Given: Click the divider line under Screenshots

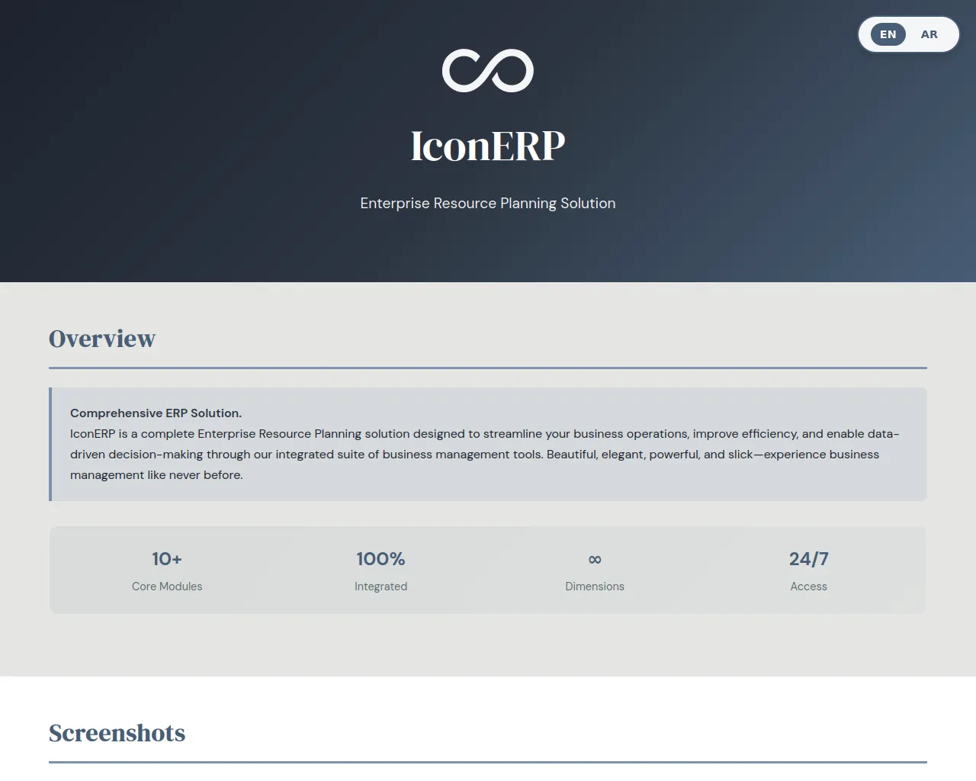Looking at the screenshot, I should 488,762.
